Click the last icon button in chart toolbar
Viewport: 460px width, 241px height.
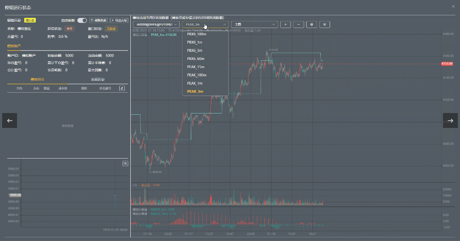click(325, 25)
